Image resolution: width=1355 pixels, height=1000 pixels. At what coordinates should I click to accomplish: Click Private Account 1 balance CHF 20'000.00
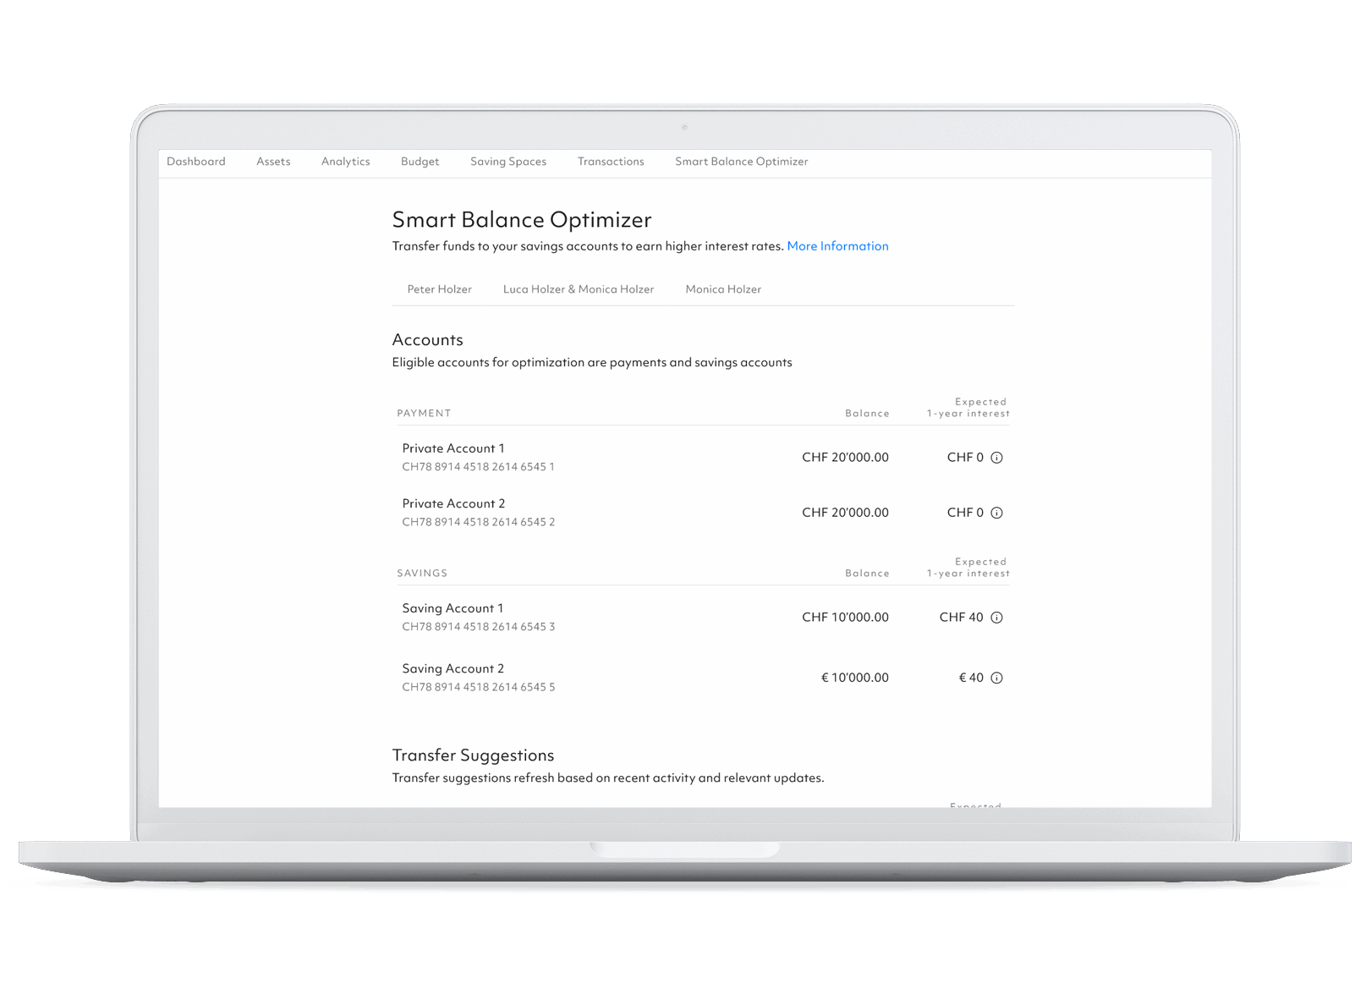coord(845,458)
